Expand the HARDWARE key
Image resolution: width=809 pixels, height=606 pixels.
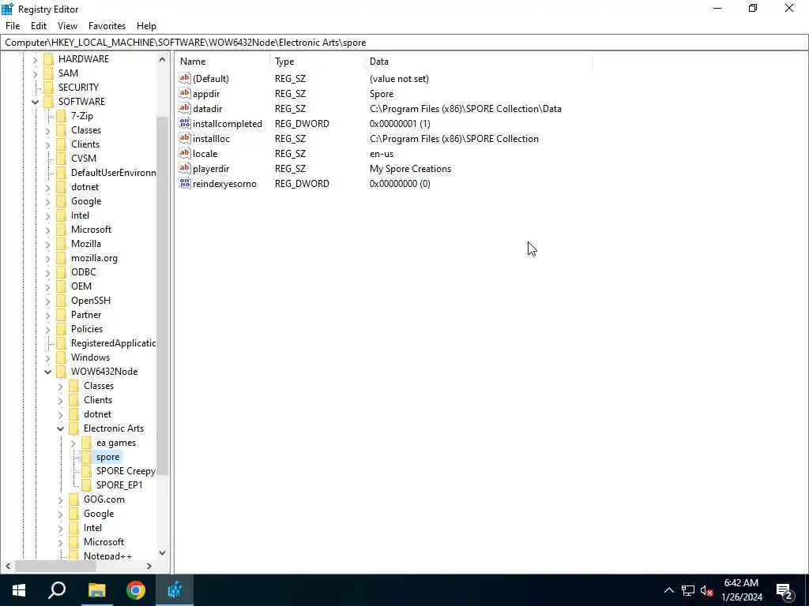35,59
